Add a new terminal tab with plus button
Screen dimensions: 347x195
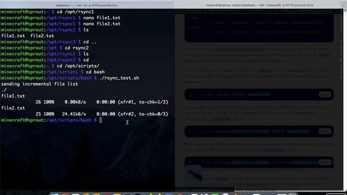(344, 5)
